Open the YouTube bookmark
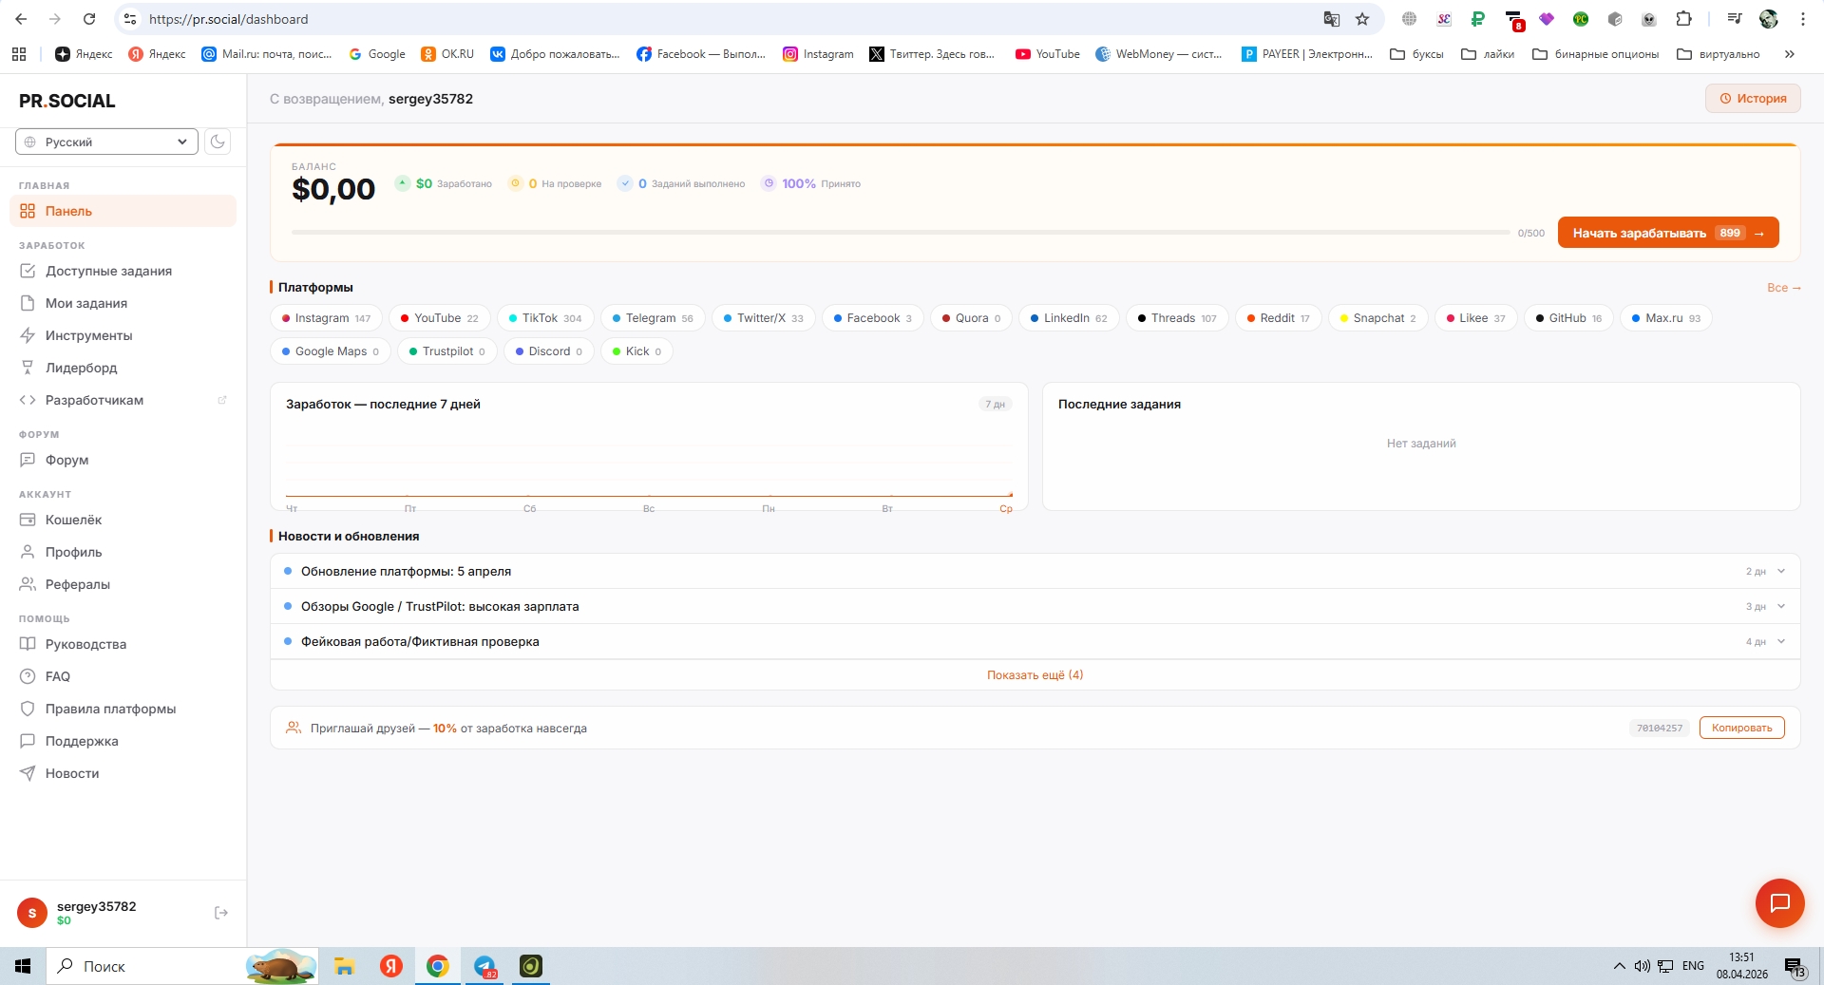 pyautogui.click(x=1048, y=54)
